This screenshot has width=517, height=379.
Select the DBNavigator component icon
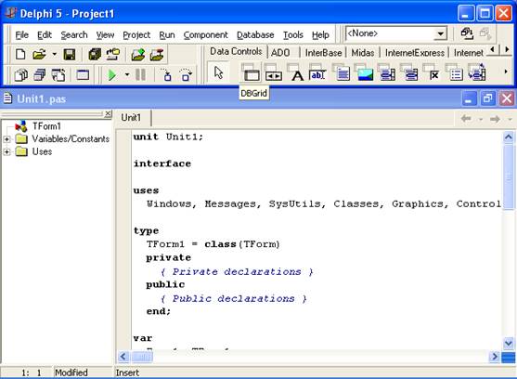pos(274,74)
